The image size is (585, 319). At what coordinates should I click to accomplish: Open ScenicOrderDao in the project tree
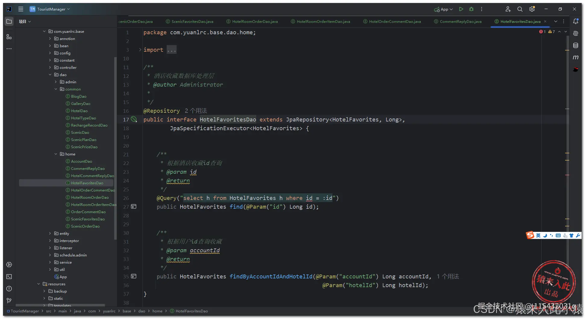point(85,226)
